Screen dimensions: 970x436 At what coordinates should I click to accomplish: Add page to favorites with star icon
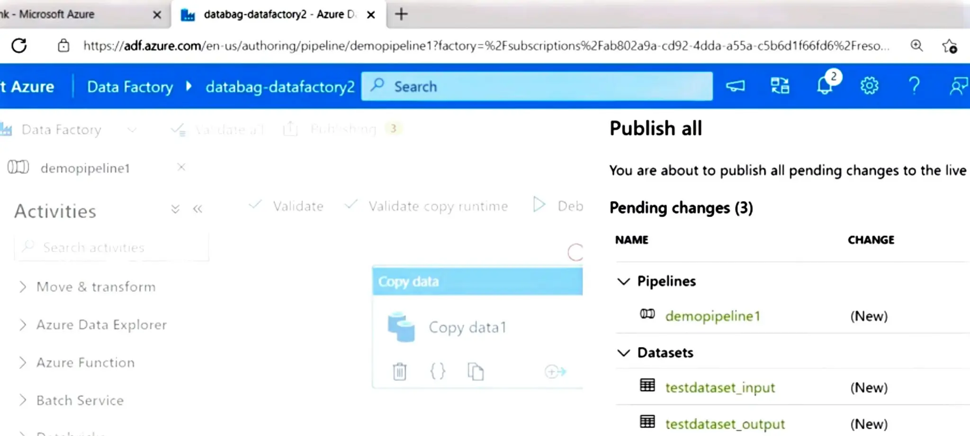coord(949,46)
